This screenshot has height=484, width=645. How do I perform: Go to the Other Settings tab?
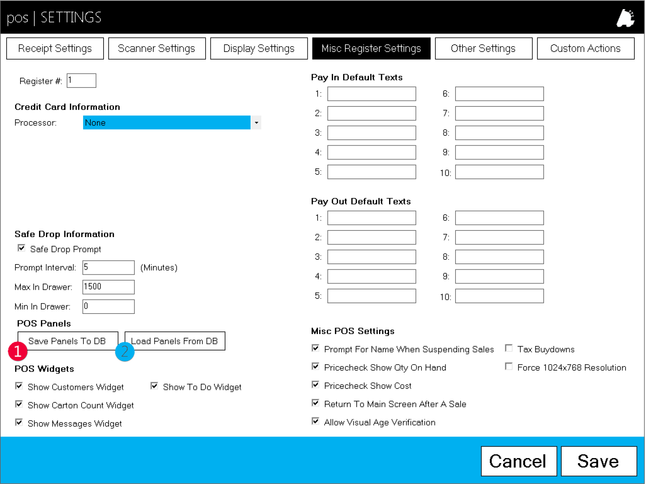click(483, 48)
